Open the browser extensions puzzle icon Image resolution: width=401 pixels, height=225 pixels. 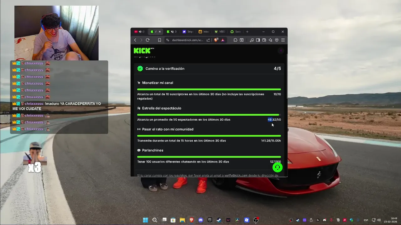click(x=235, y=40)
